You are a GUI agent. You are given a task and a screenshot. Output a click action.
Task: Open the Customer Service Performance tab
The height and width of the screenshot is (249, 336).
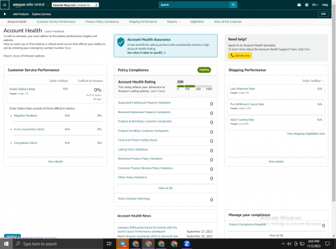coord(56,22)
